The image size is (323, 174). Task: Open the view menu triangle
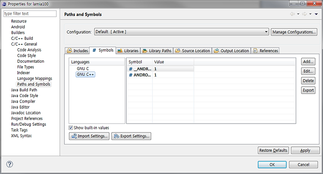tap(316, 14)
